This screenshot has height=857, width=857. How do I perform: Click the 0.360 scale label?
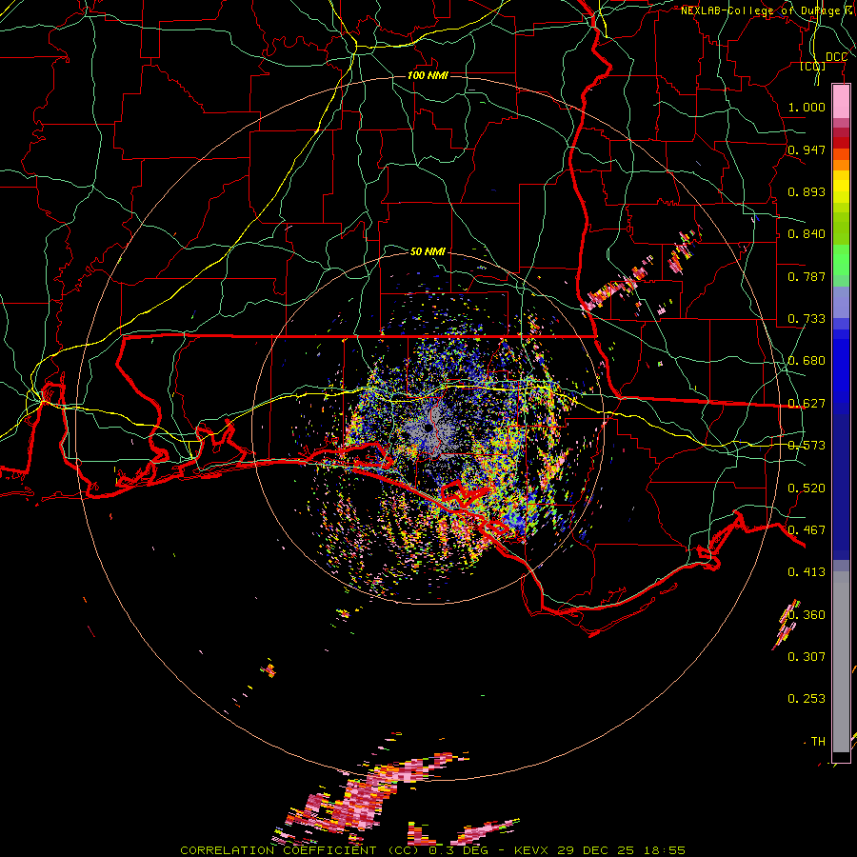coord(807,615)
